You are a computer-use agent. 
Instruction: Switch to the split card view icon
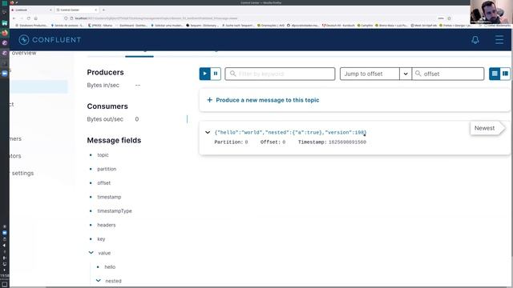506,74
